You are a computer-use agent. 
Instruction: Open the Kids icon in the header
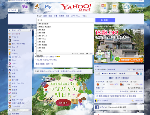(127, 7)
